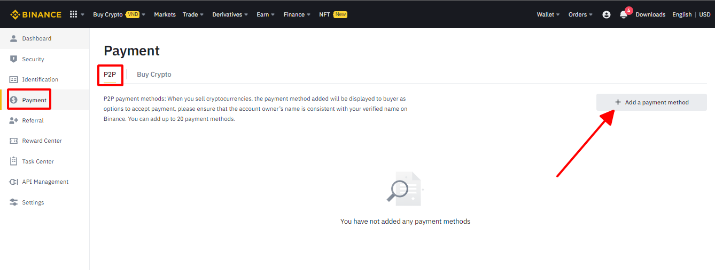Click the Settings sliders icon in sidebar
The height and width of the screenshot is (270, 715).
(x=14, y=202)
